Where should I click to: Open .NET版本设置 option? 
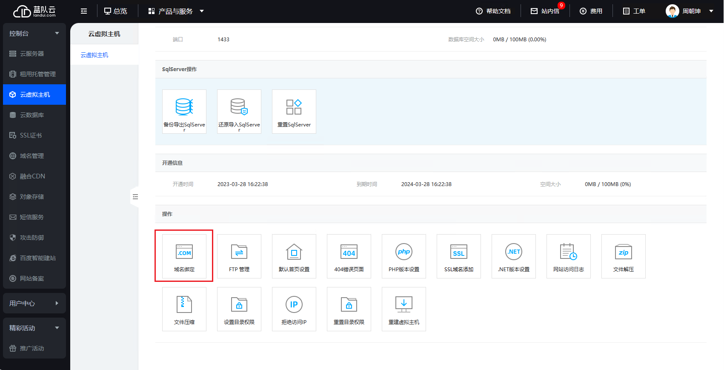click(513, 256)
